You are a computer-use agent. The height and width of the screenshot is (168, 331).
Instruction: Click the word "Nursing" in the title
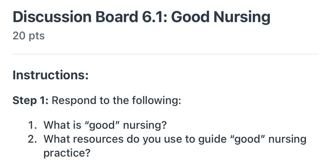tap(242, 17)
